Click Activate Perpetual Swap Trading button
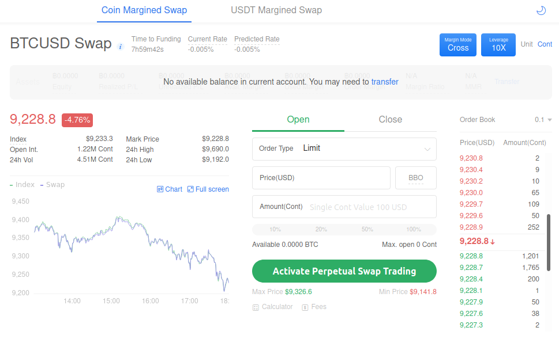 click(344, 271)
